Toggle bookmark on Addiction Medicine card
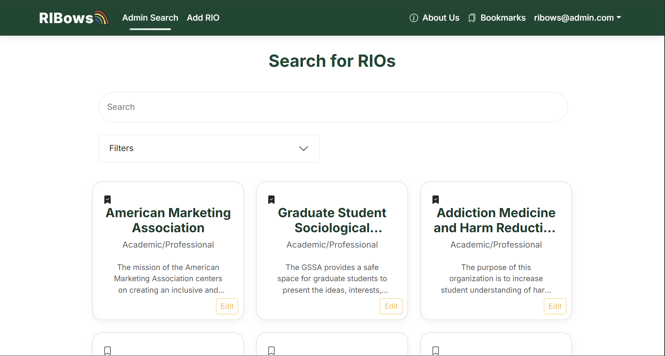This screenshot has height=356, width=665. (436, 200)
